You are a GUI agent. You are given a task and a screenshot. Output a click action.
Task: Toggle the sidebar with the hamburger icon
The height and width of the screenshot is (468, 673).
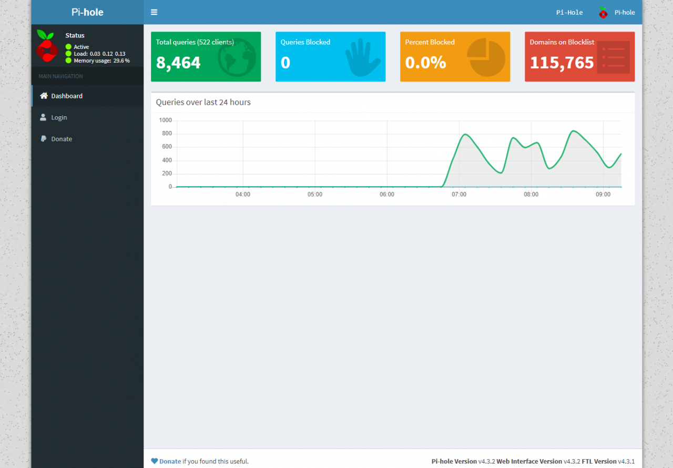click(x=154, y=12)
